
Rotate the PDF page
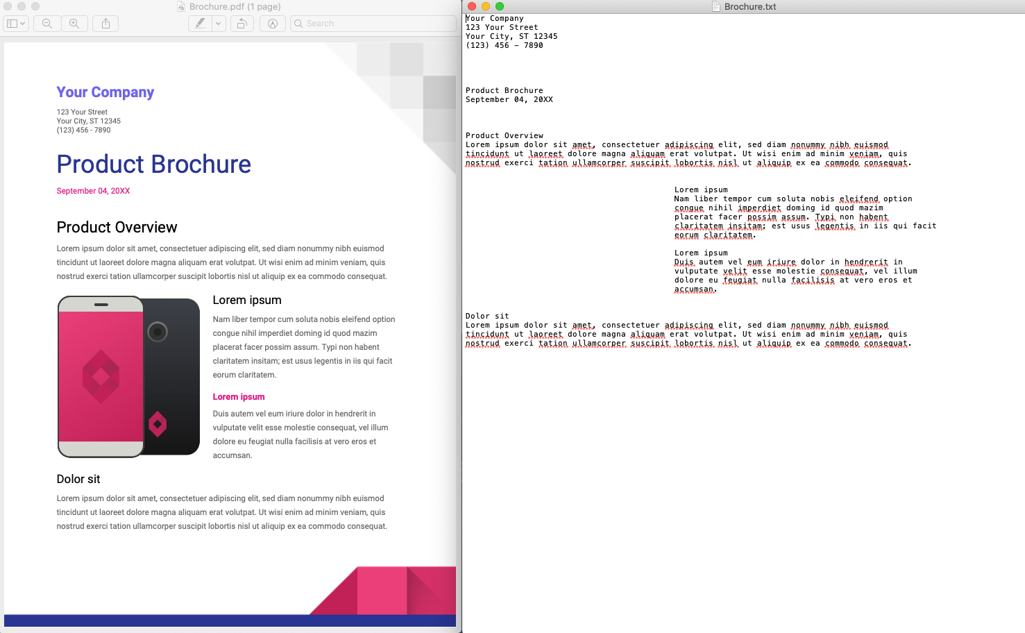pos(242,23)
